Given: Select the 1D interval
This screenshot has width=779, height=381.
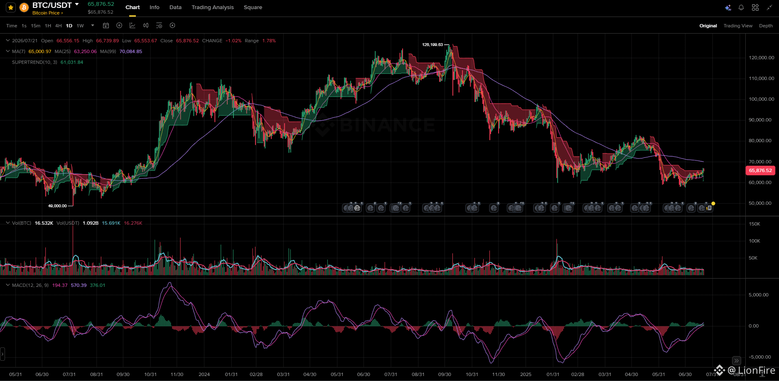Looking at the screenshot, I should point(69,26).
